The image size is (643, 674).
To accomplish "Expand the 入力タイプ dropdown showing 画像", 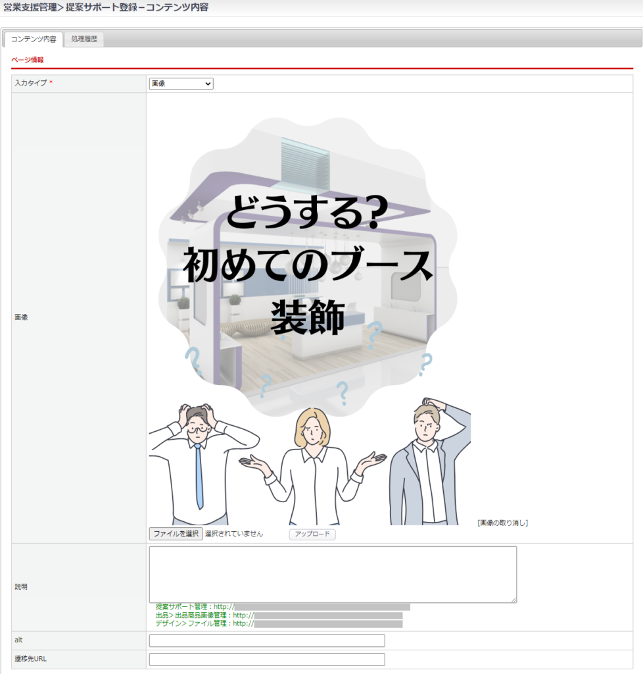I will tap(181, 84).
